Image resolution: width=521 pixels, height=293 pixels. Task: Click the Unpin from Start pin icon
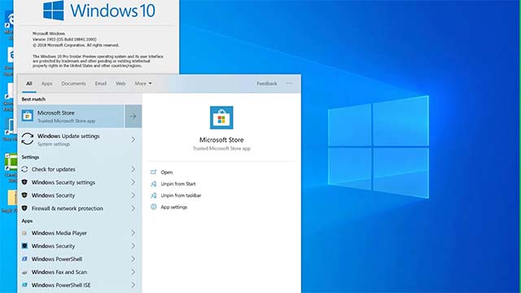tap(154, 184)
